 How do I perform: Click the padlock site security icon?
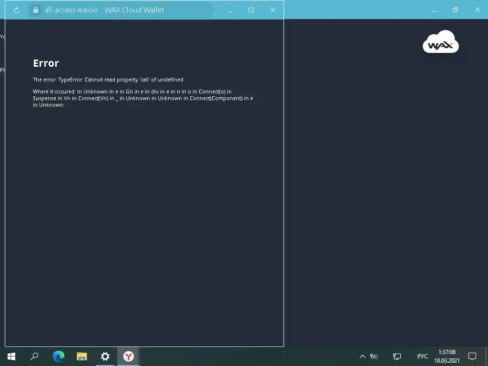pyautogui.click(x=36, y=10)
